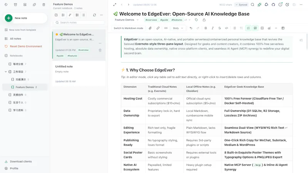Open the GitHub repository icon
Image resolution: width=308 pixels, height=173 pixels.
pos(273,5)
